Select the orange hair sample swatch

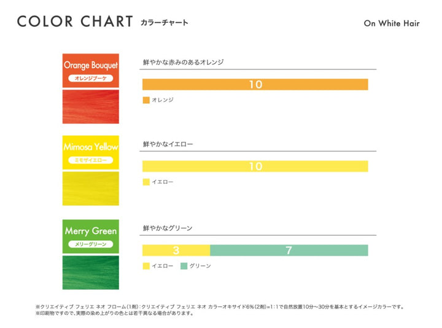point(90,107)
